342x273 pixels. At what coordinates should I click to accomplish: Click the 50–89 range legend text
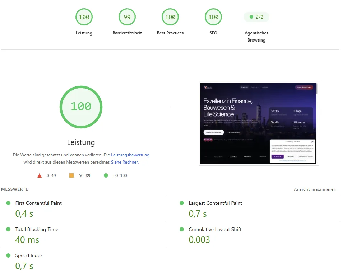click(x=84, y=176)
